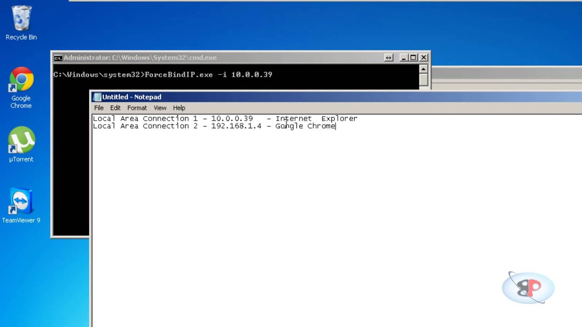Click 'Local Area Connection 2' in Notepad

pyautogui.click(x=145, y=126)
